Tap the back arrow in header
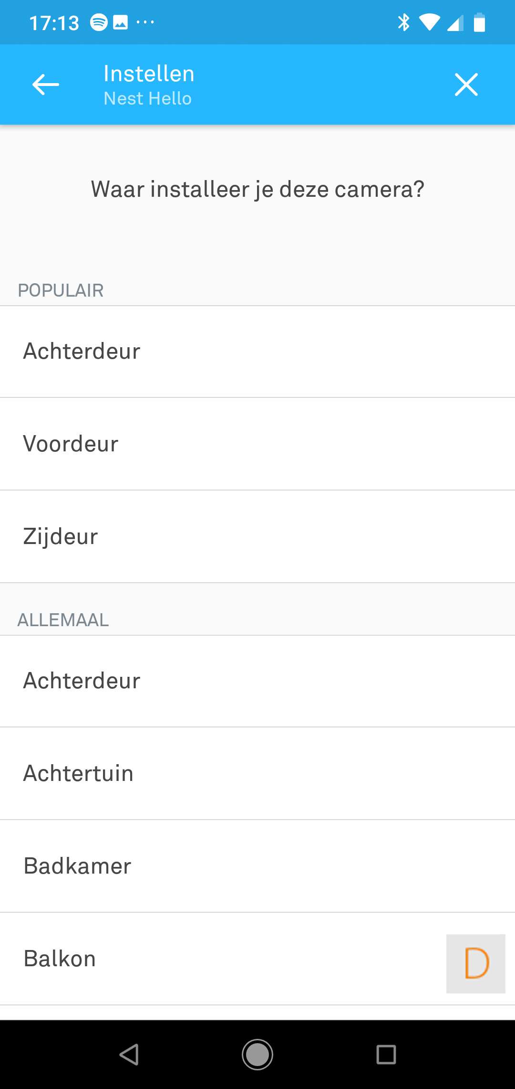The height and width of the screenshot is (1089, 515). click(46, 85)
